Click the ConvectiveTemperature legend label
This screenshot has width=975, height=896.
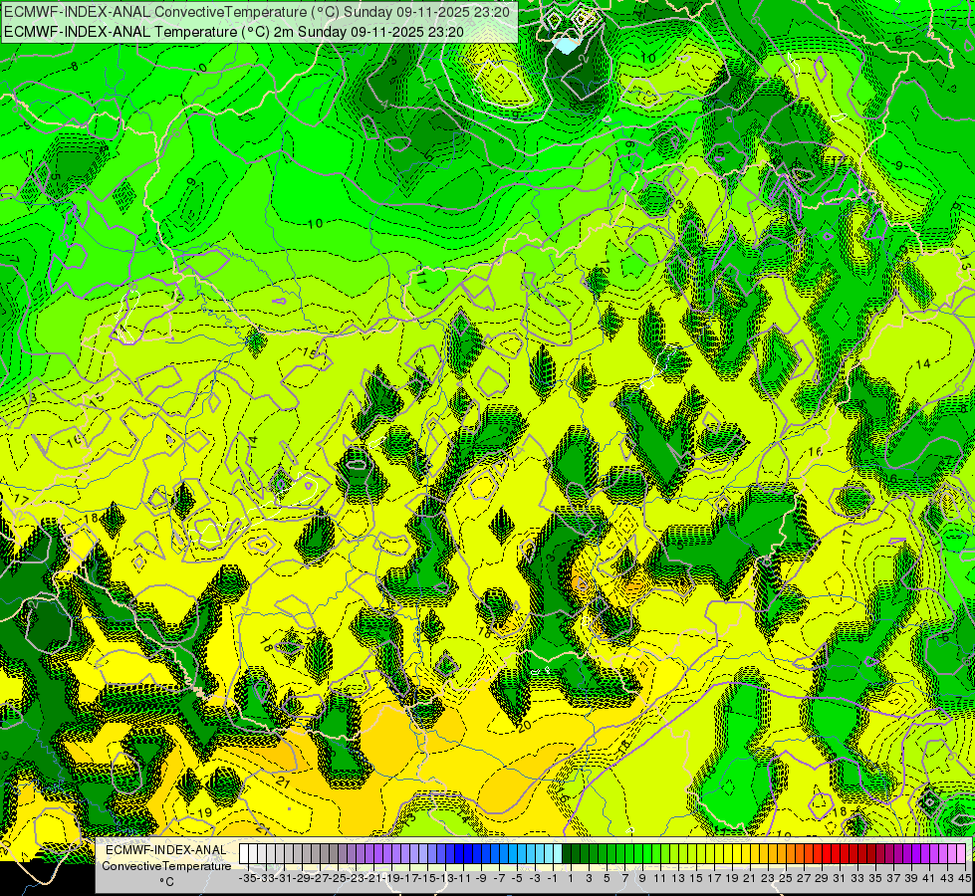(166, 865)
